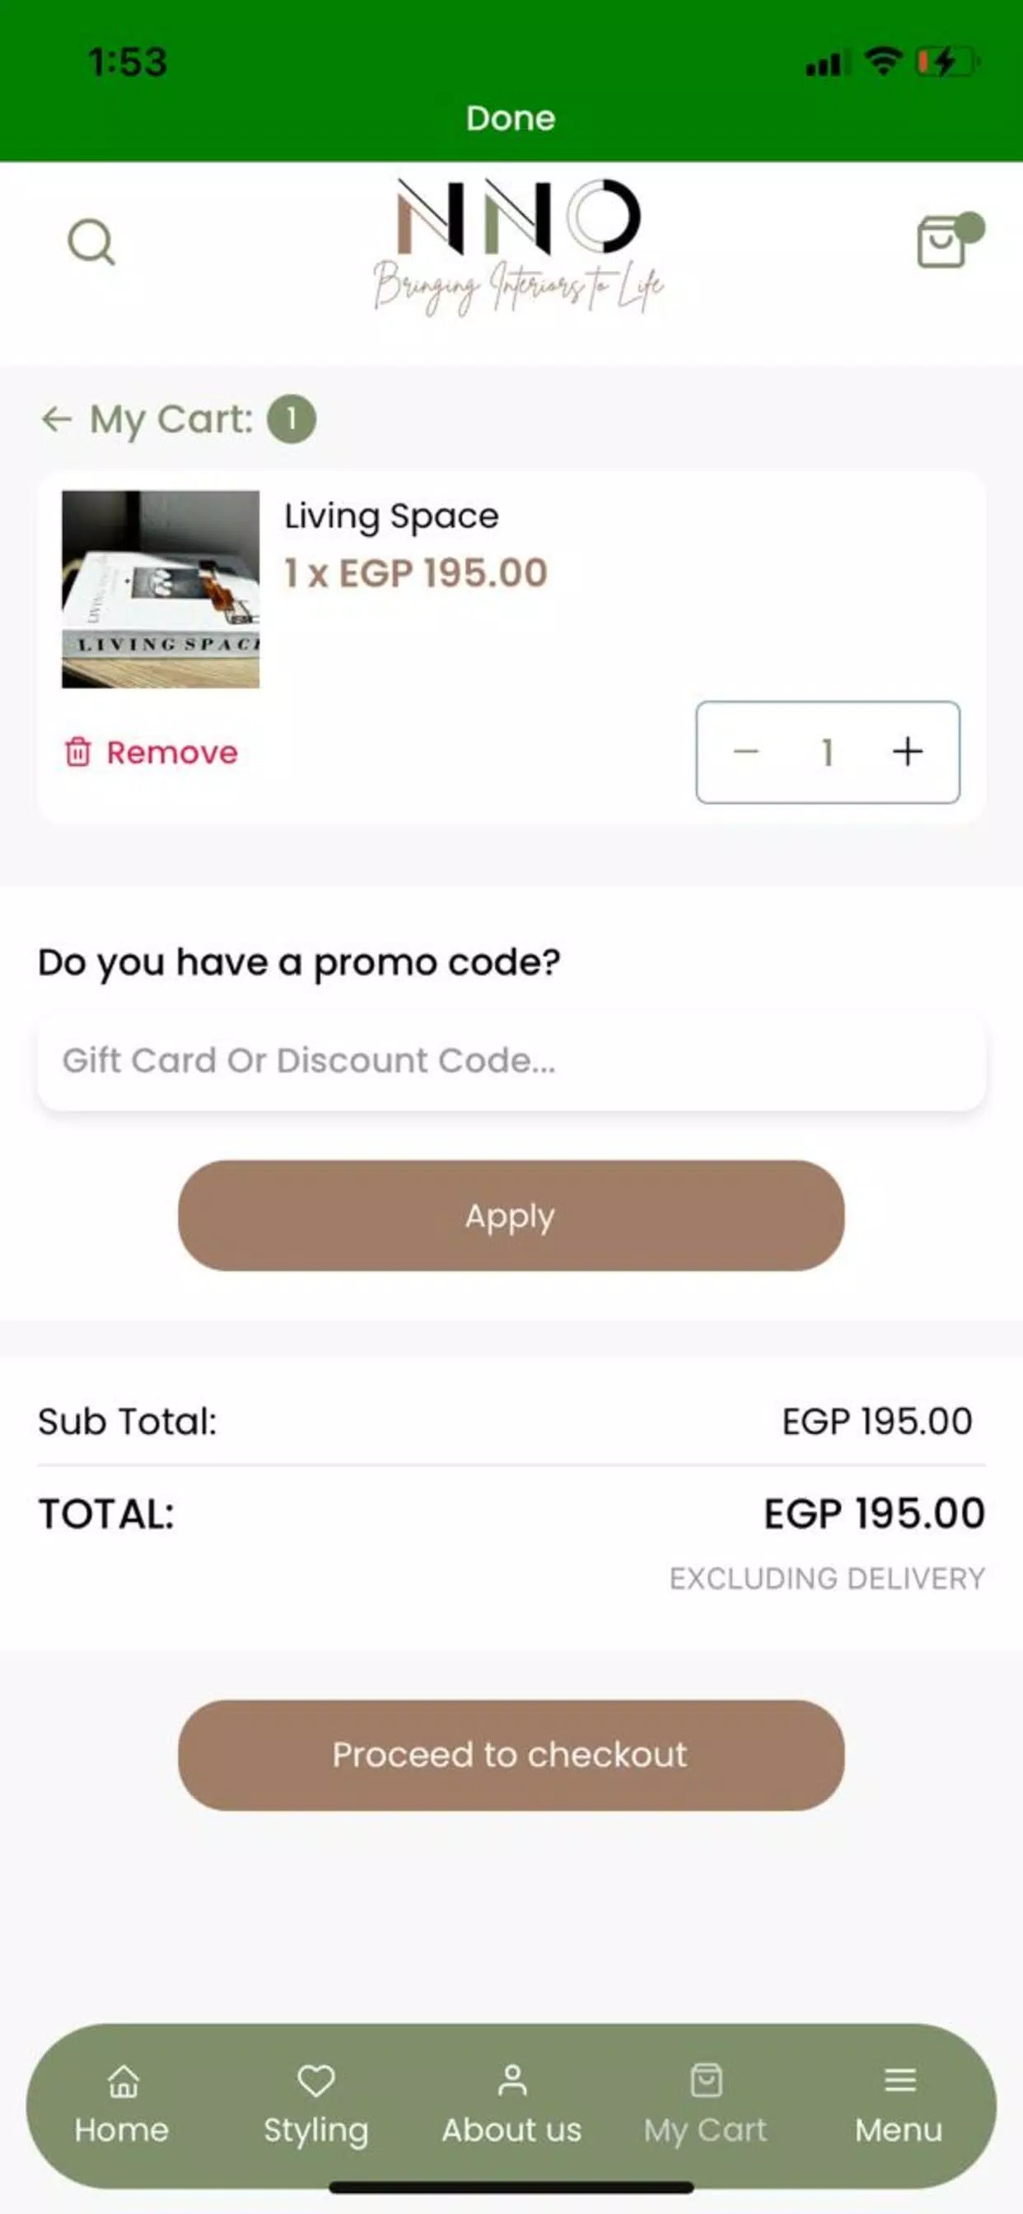Tap Done in the green top bar

(511, 118)
